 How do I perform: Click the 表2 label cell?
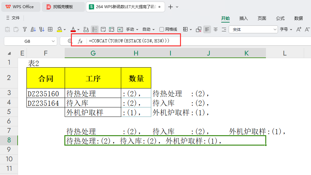click(46, 63)
